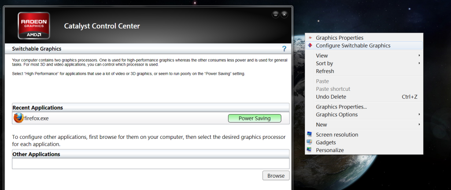Click the Ctrl+Z shortcut label
The width and height of the screenshot is (451, 190).
tap(410, 97)
